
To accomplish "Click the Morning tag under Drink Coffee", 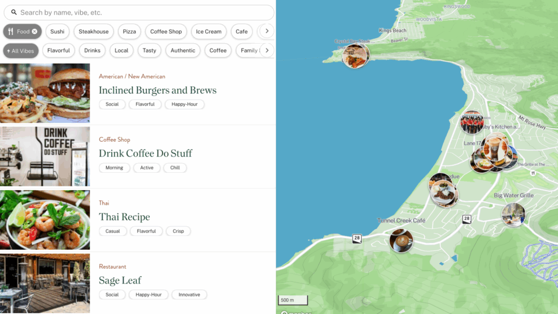I will 114,168.
